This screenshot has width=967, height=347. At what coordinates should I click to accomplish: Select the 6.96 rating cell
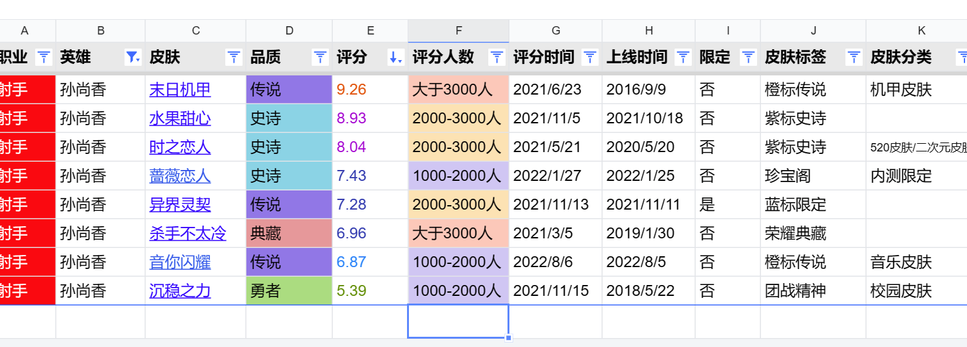tap(371, 233)
